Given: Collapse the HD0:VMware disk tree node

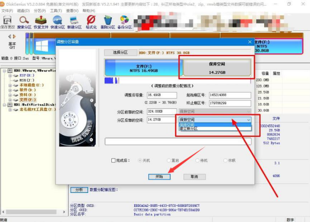Looking at the screenshot, I should 4,71.
